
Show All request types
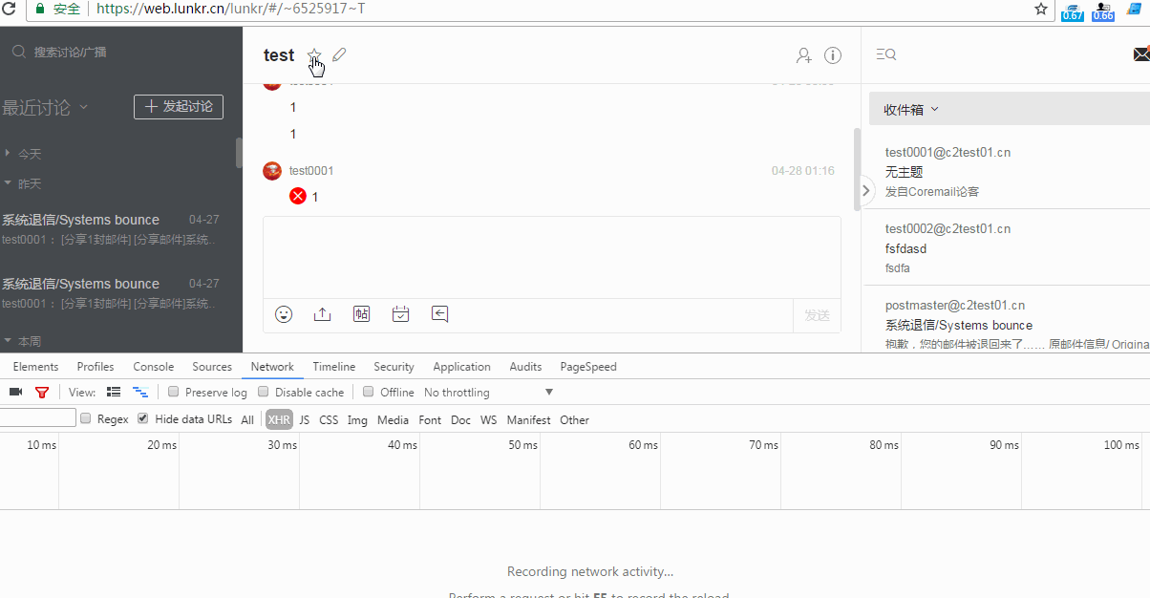tap(247, 420)
